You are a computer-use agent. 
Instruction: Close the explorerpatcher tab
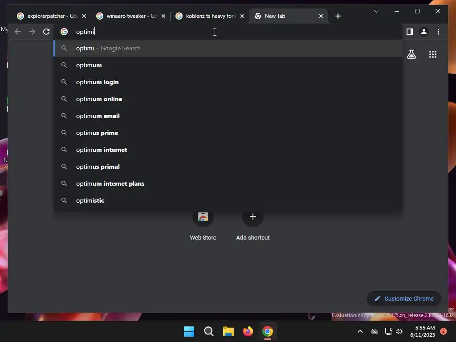(84, 16)
